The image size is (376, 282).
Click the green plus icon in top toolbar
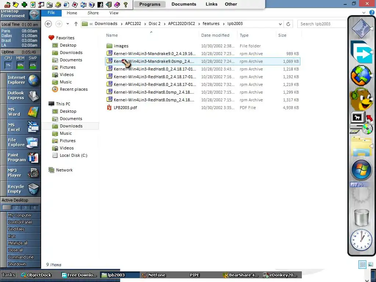click(24, 4)
